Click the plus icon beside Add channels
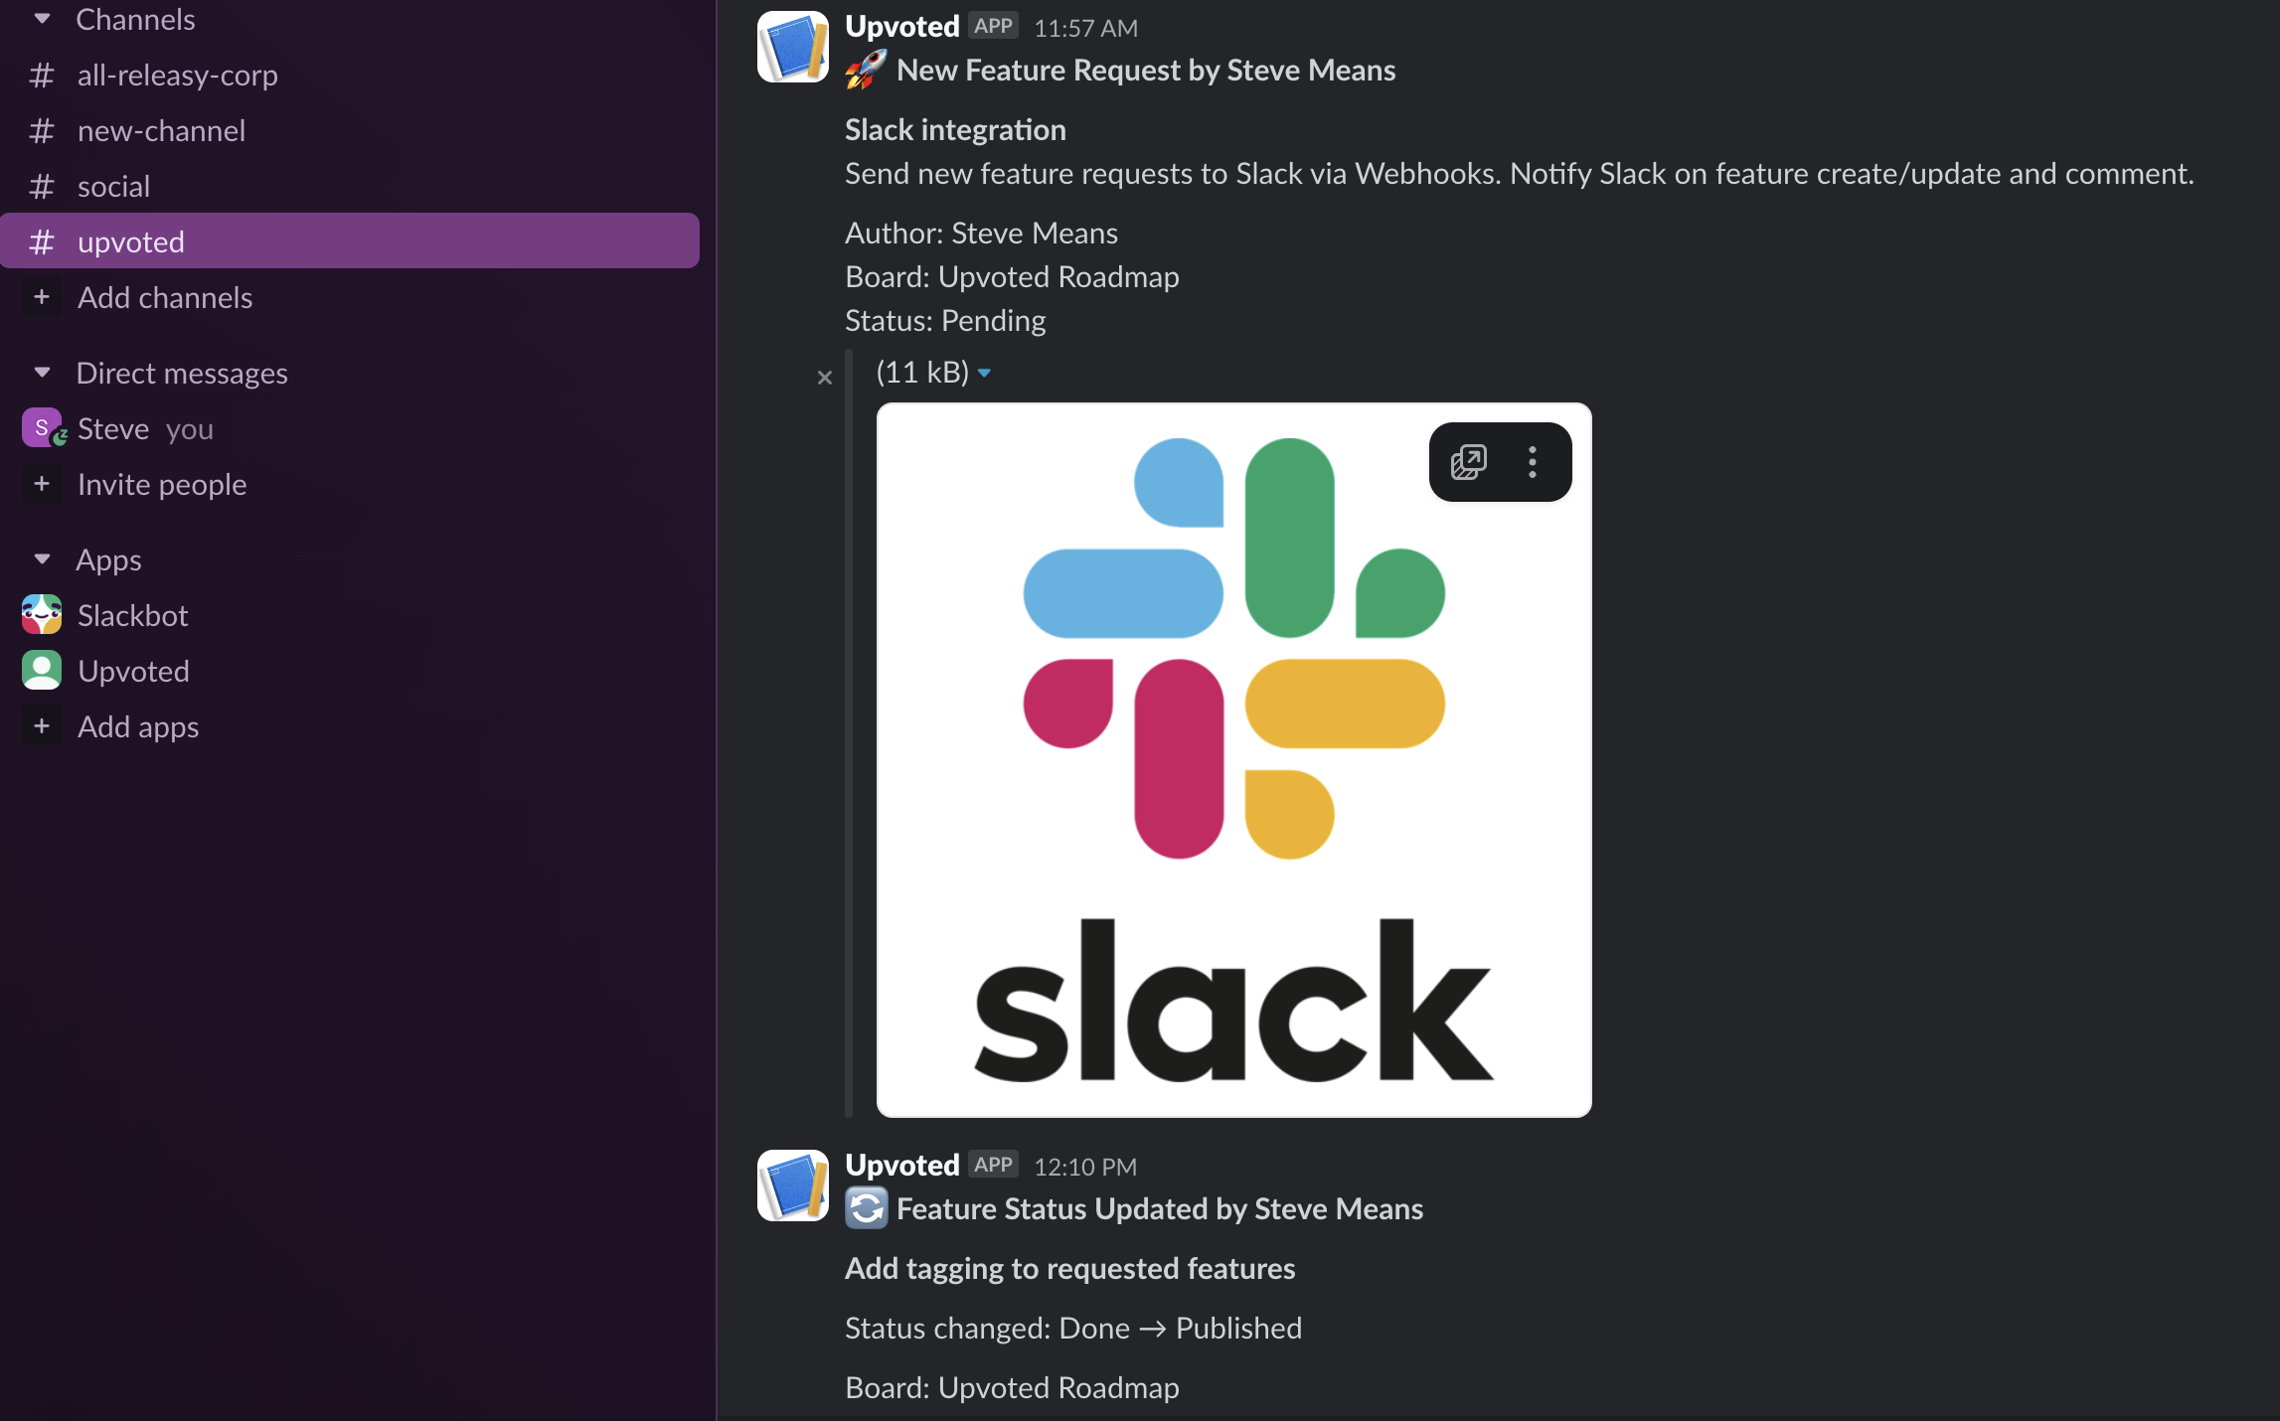Image resolution: width=2280 pixels, height=1421 pixels. pyautogui.click(x=42, y=297)
